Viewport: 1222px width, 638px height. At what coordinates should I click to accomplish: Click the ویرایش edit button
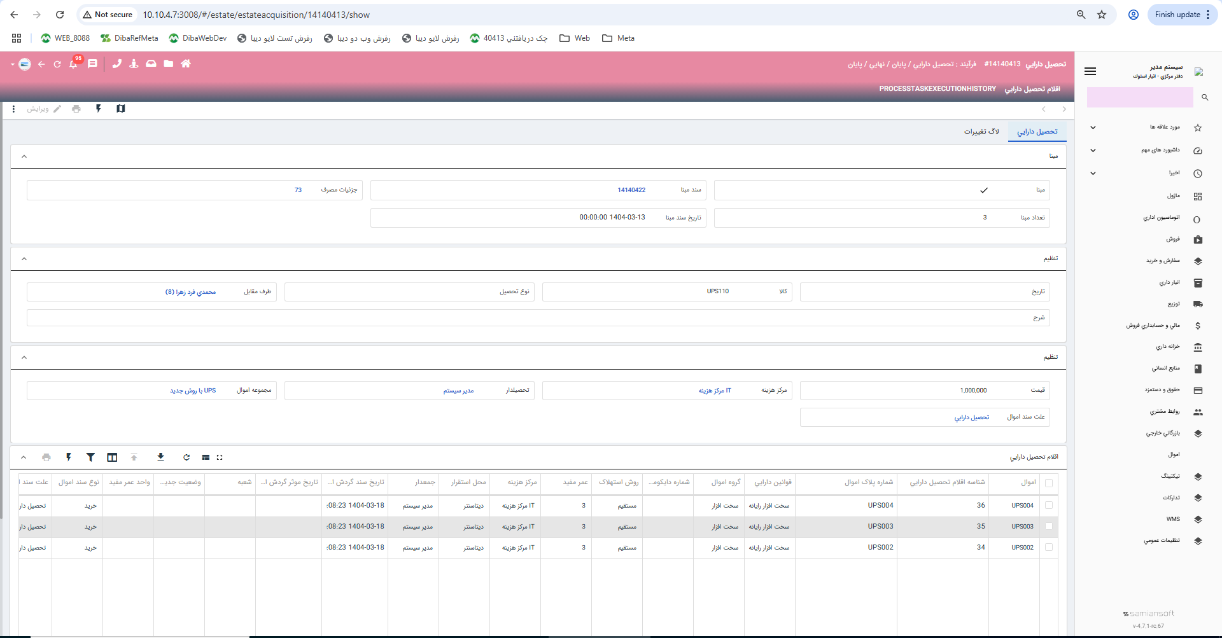pos(43,109)
